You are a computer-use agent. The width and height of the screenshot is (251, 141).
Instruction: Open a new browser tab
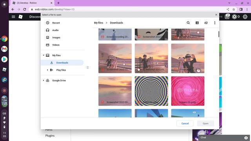coord(58,3)
